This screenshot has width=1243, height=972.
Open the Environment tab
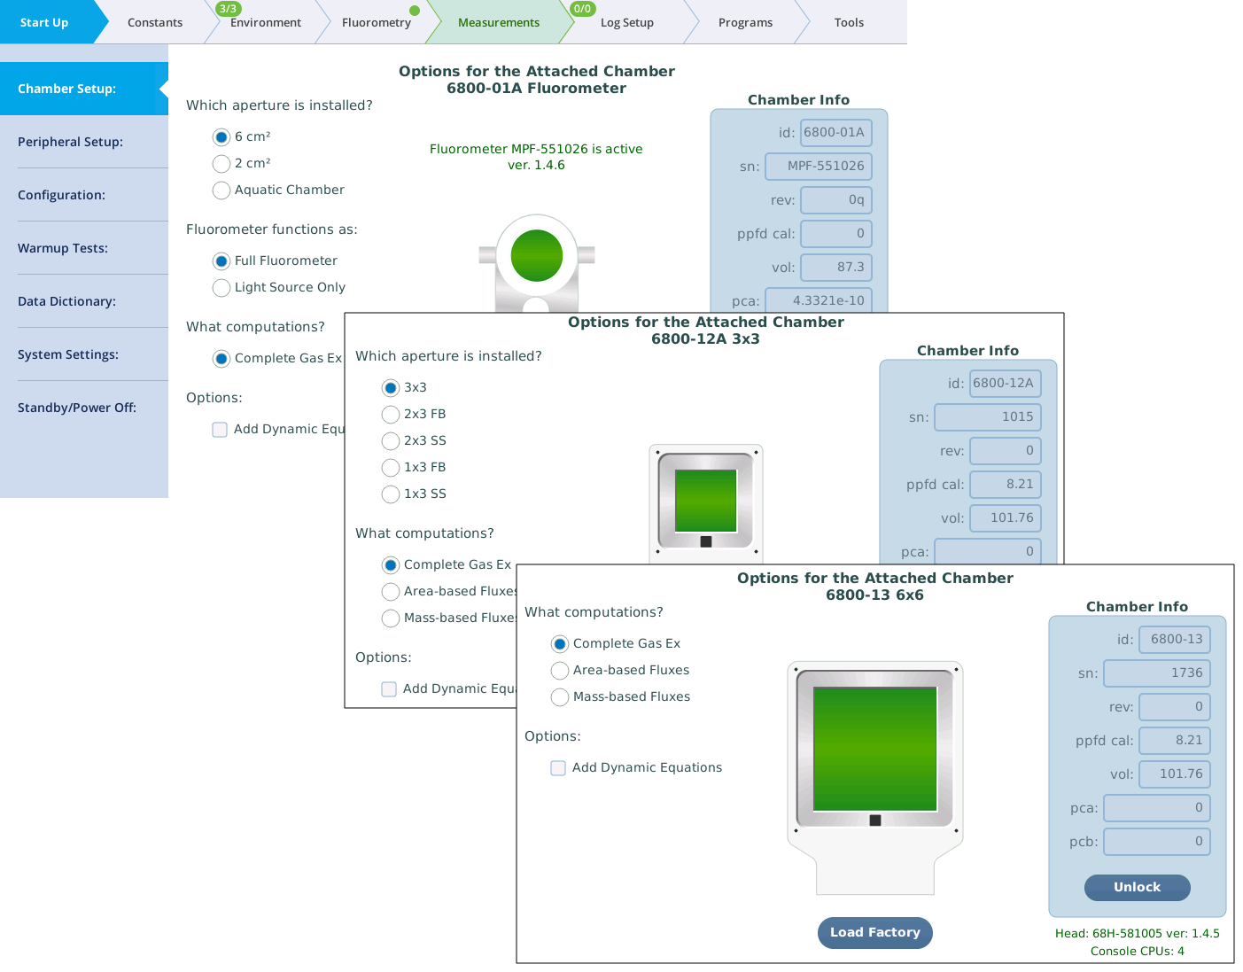(x=266, y=22)
